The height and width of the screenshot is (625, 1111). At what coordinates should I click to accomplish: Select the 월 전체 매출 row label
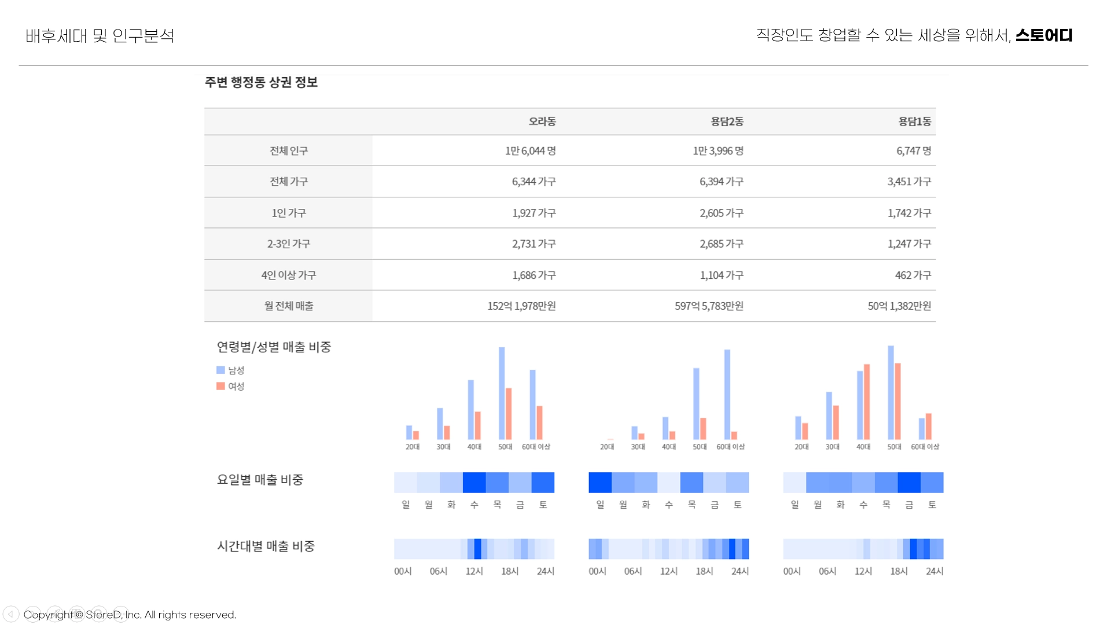(x=288, y=306)
